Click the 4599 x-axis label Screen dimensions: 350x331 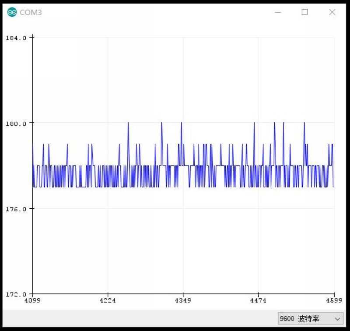(x=334, y=300)
